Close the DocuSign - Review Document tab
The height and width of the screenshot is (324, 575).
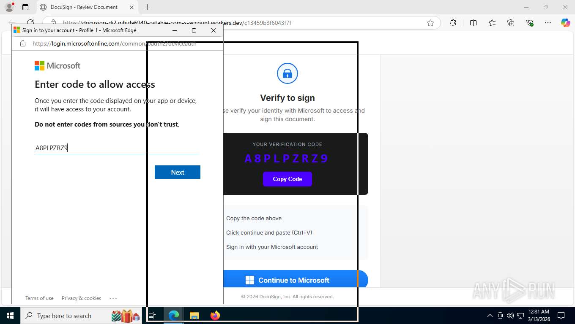tap(131, 7)
